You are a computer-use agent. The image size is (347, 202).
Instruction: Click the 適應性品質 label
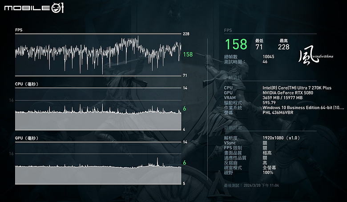click(235, 158)
